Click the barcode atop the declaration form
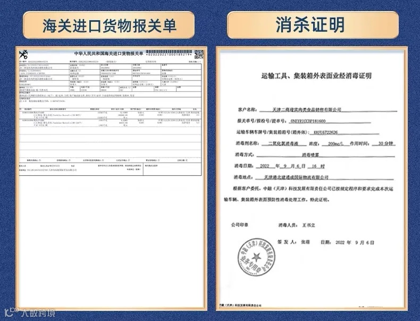 [169, 52]
